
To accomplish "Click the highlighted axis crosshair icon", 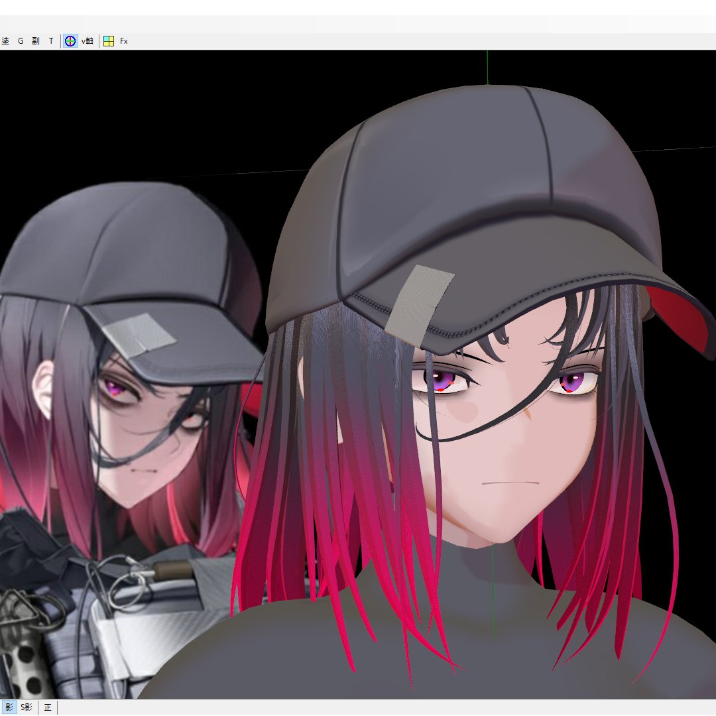I will coord(69,40).
